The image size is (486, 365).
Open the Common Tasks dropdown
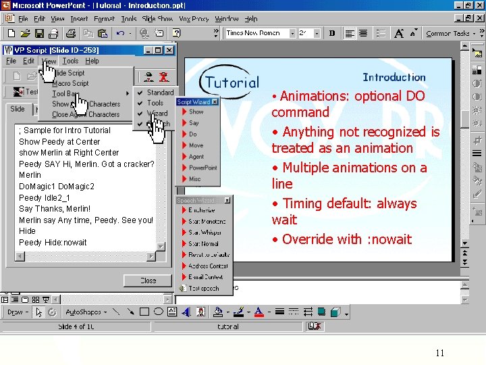pos(450,33)
